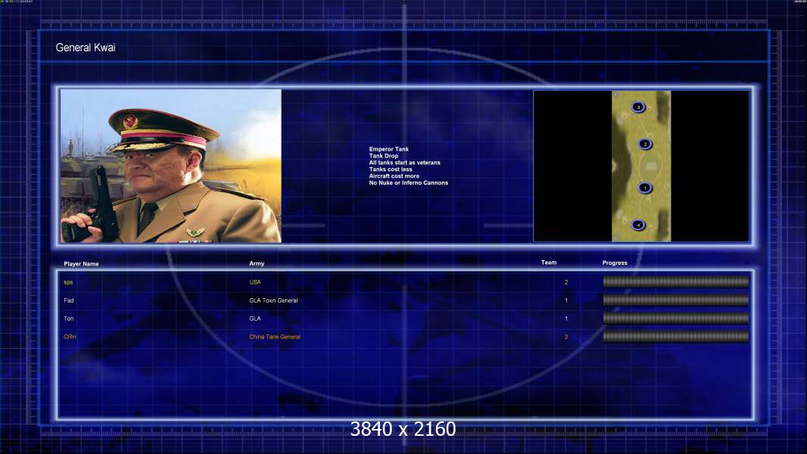Click the team number in the Ton row
The width and height of the screenshot is (807, 454).
pyautogui.click(x=566, y=319)
